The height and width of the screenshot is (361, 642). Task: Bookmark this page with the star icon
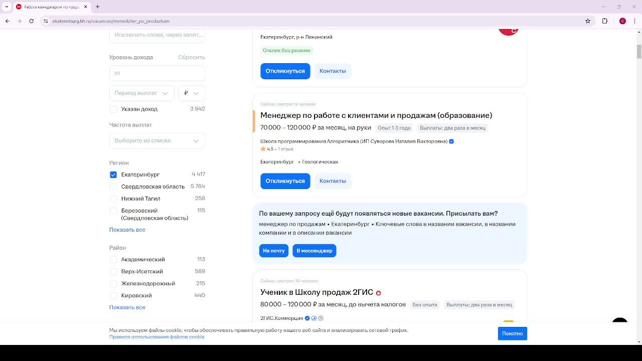588,21
